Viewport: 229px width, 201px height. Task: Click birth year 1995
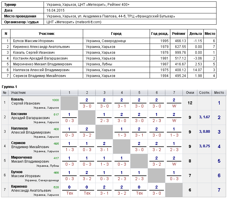[x=164, y=41]
